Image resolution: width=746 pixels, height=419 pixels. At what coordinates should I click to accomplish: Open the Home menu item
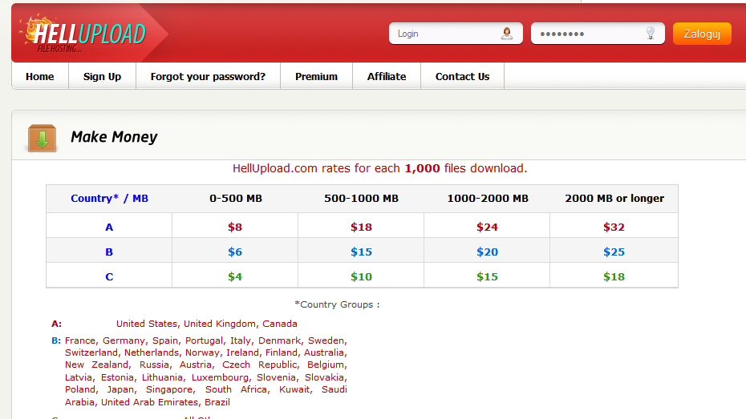coord(40,77)
